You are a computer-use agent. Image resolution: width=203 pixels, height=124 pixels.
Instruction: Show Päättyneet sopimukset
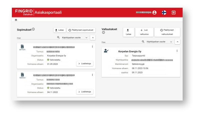[81, 30]
